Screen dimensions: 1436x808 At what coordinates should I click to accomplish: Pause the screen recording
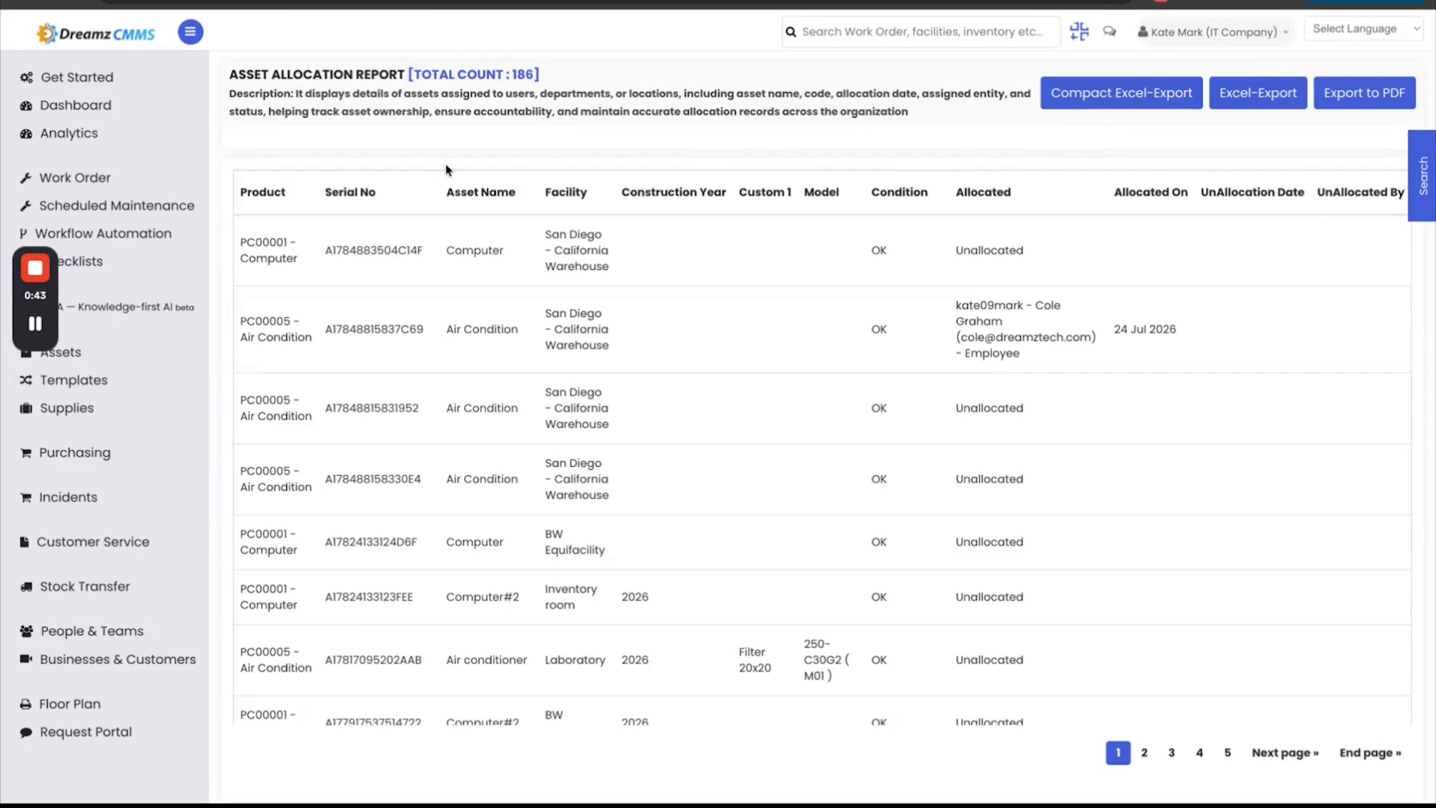[35, 324]
